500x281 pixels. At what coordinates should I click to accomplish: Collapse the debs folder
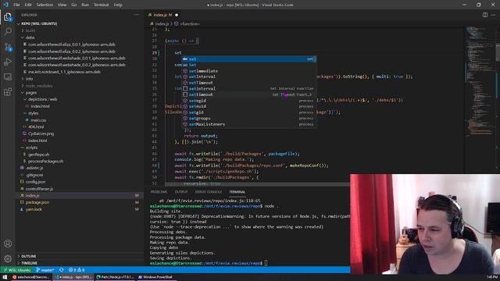tap(30, 37)
